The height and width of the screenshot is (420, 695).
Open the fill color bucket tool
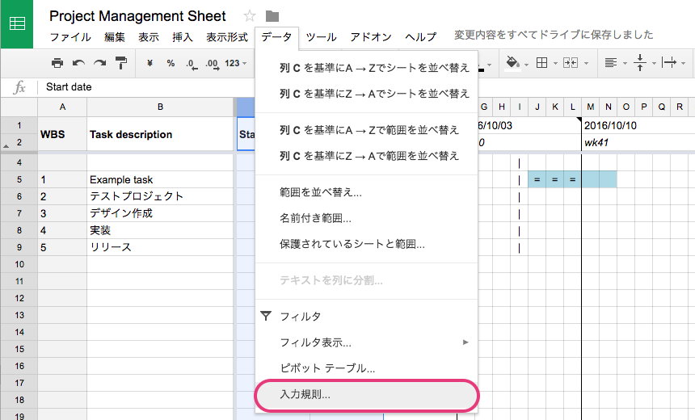click(x=513, y=63)
